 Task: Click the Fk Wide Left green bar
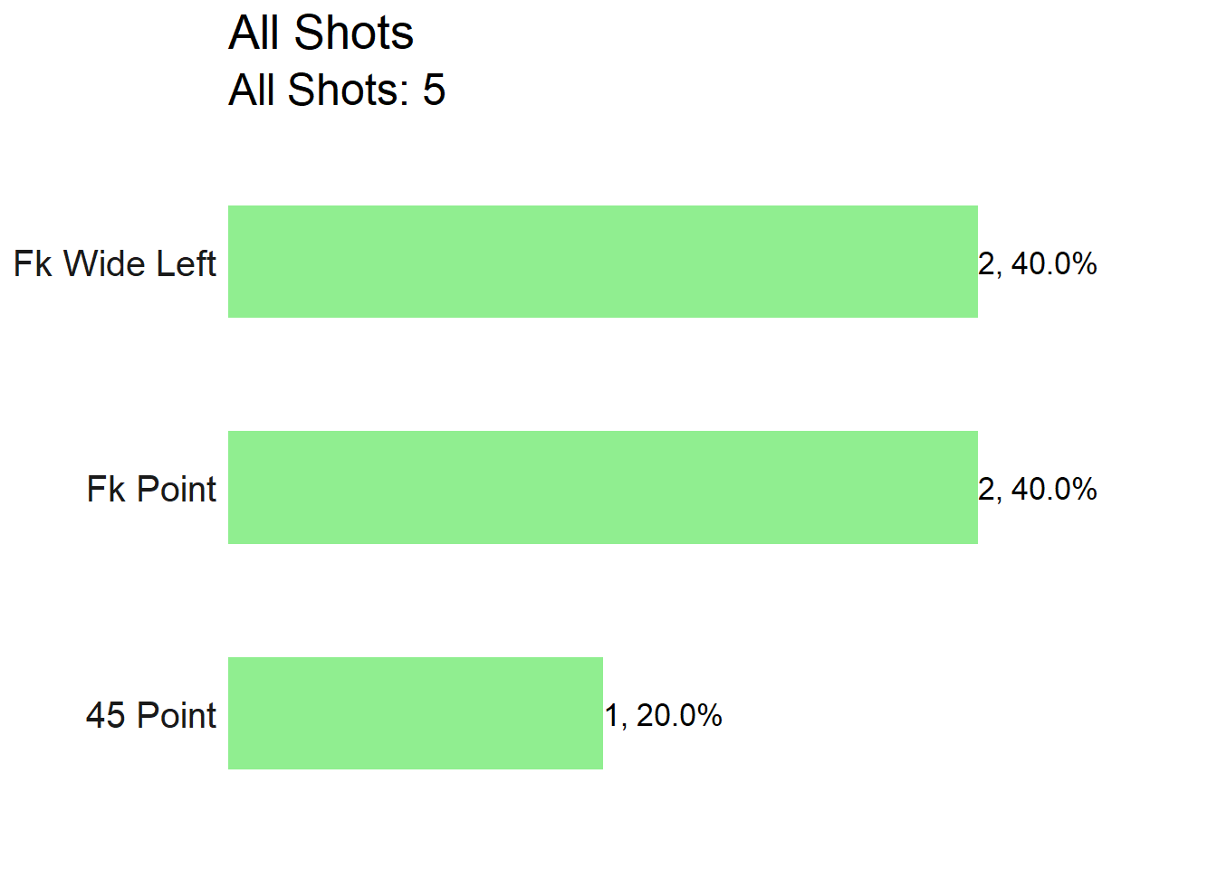click(x=603, y=262)
